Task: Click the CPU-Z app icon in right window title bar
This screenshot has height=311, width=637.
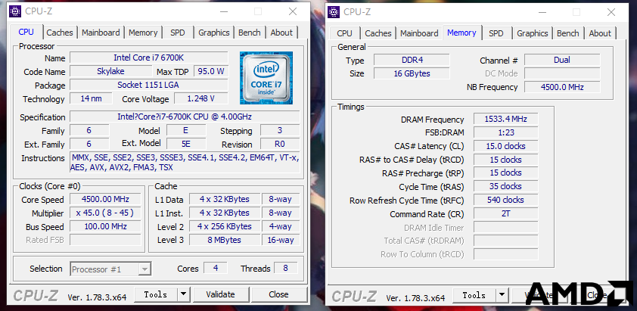Action: click(x=334, y=12)
